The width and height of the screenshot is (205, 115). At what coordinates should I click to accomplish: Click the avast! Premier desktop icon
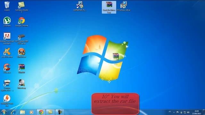click(x=7, y=53)
